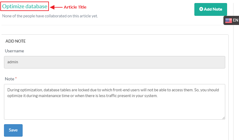The width and height of the screenshot is (239, 140).
Task: Click the ADD NOTE section heading
Action: (x=16, y=41)
